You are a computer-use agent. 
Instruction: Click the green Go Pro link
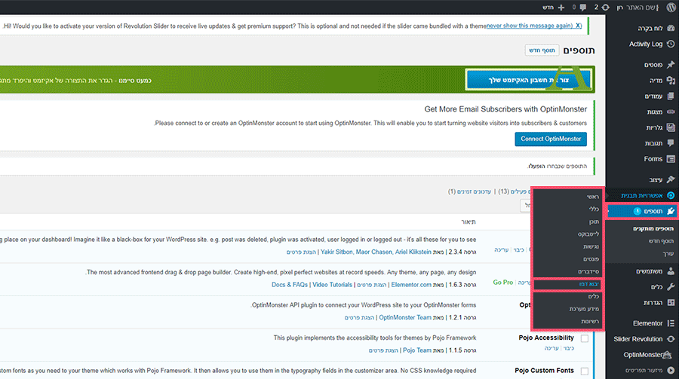[502, 282]
